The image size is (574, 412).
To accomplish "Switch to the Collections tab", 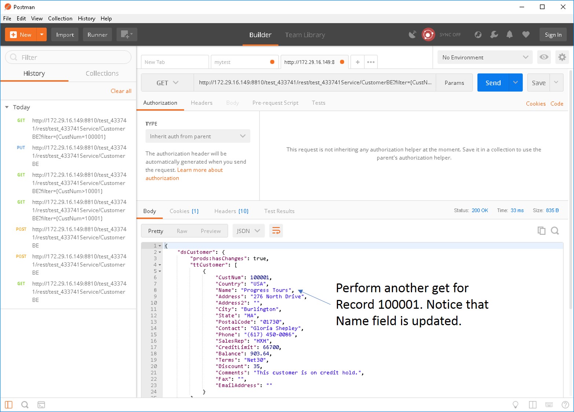I will pyautogui.click(x=102, y=73).
